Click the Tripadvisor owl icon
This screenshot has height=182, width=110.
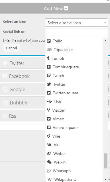(49, 50)
